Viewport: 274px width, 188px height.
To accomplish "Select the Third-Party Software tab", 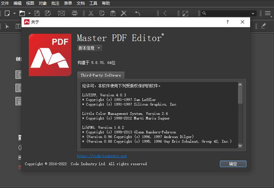I will pos(101,75).
